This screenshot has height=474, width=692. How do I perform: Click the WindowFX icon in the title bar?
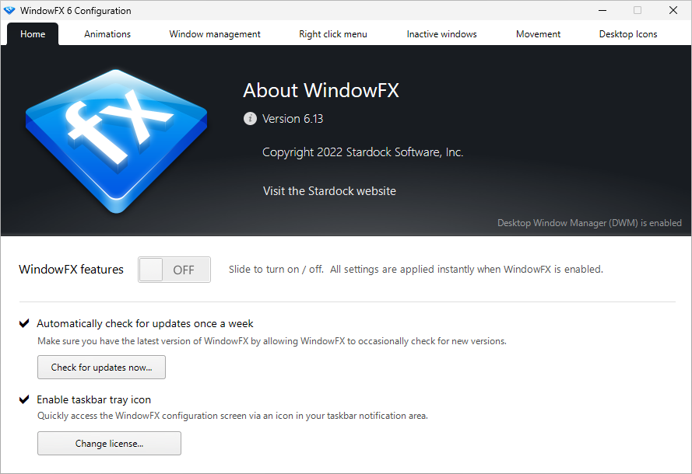click(10, 10)
